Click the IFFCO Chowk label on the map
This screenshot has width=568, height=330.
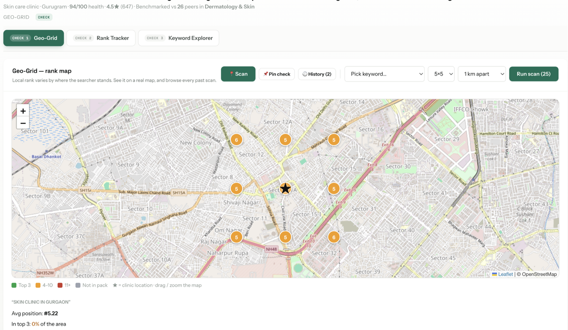point(471,109)
